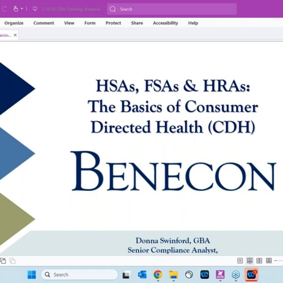Click the copy page icon in status bar
The height and width of the screenshot is (283, 283).
[3, 261]
